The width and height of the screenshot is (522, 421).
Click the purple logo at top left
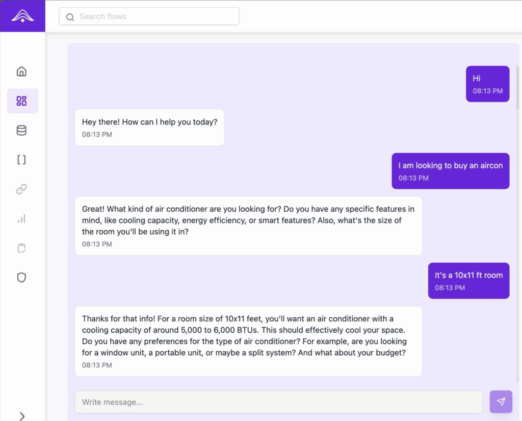(22, 15)
